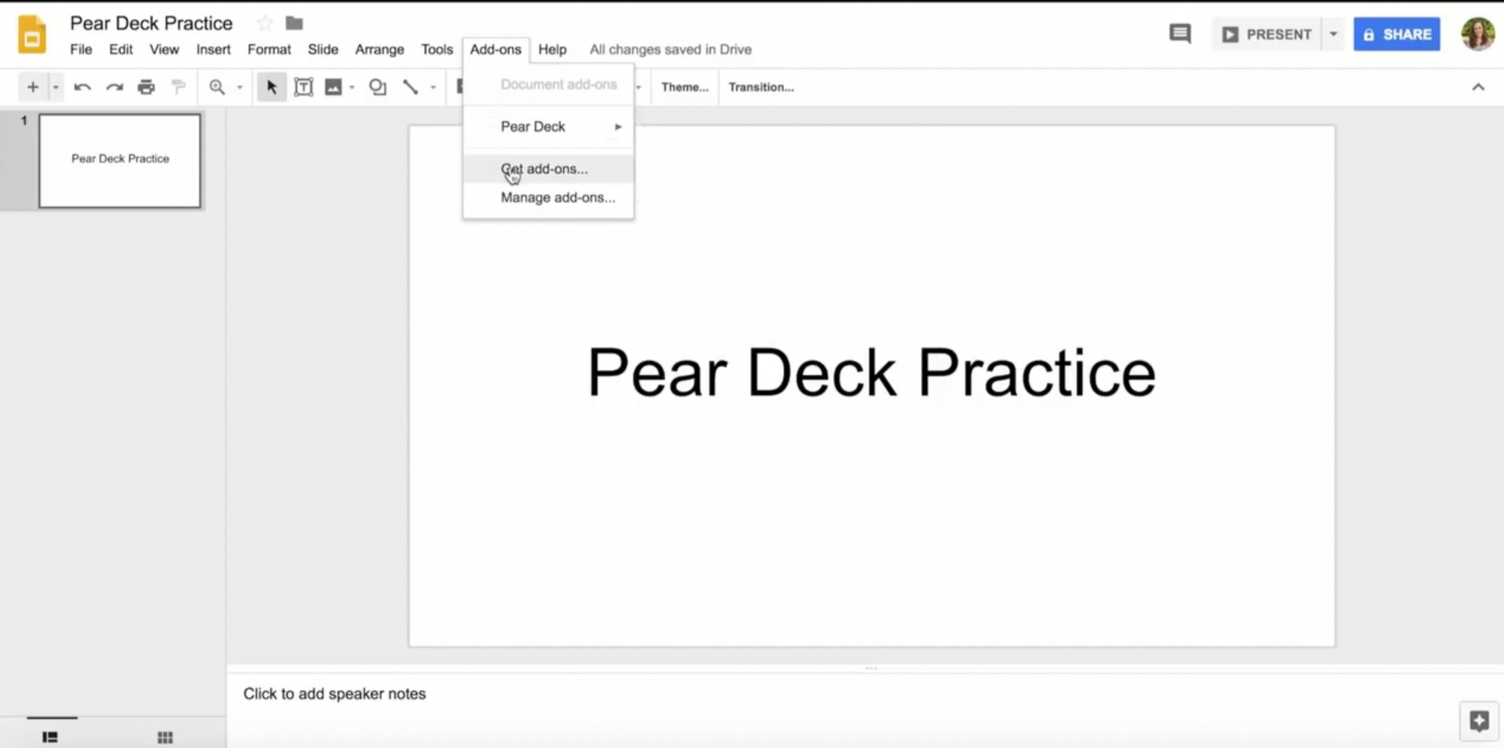The width and height of the screenshot is (1504, 748).
Task: Open the Edit menu
Action: point(121,49)
